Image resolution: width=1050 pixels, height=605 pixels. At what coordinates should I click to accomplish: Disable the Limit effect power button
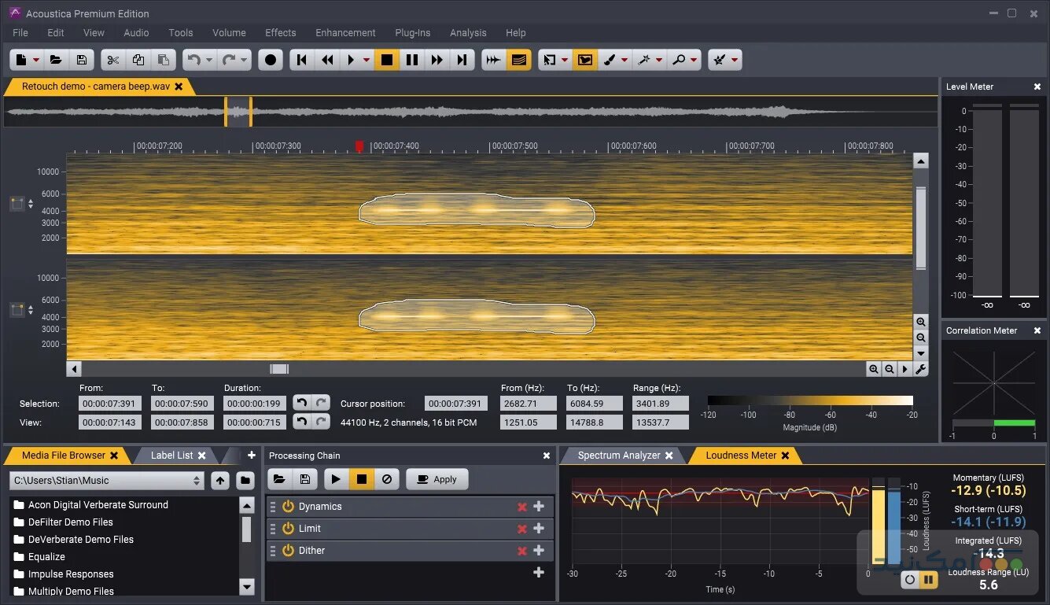coord(289,528)
